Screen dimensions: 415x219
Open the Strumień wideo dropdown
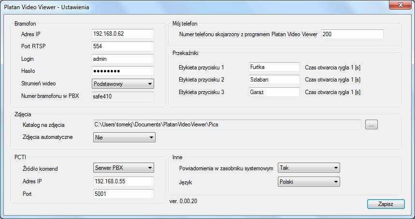123,84
